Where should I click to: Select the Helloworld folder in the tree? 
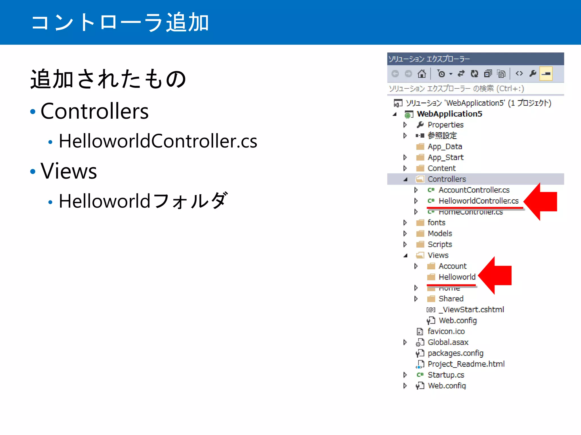457,277
